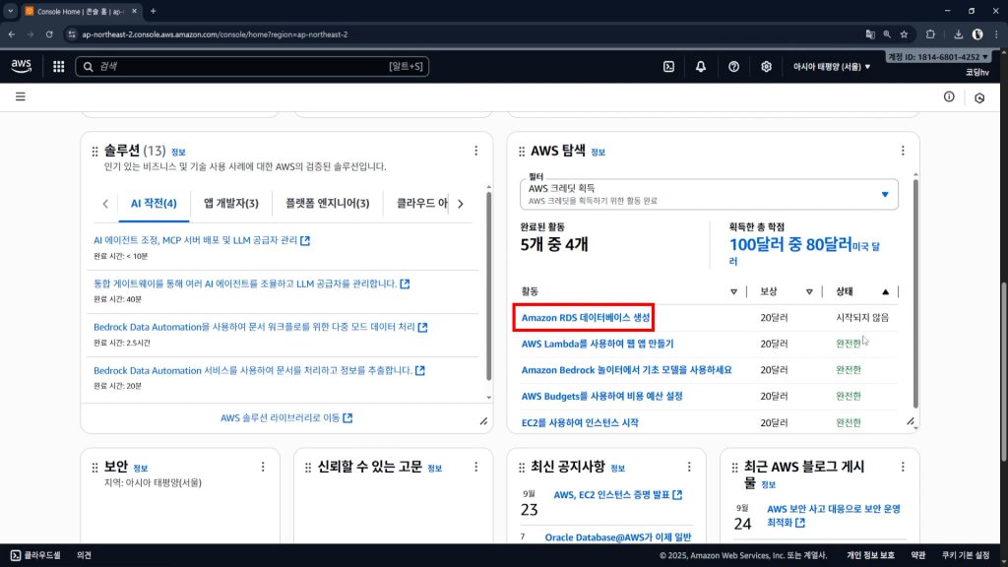Open Amazon RDS 데이터베이스 생성 activity
Image resolution: width=1008 pixels, height=567 pixels.
[585, 318]
